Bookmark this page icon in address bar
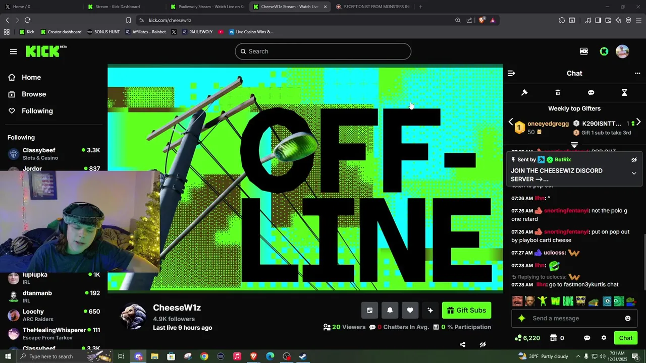Viewport: 646px width, 363px height. [x=128, y=20]
